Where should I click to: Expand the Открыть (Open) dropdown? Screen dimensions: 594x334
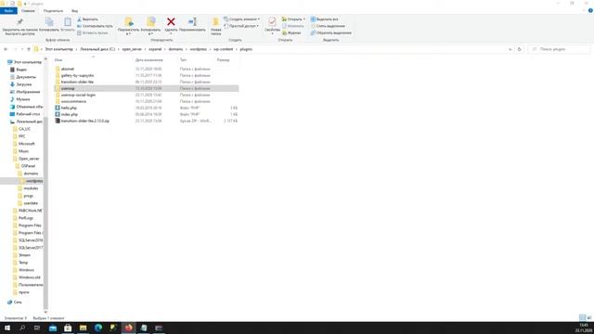(x=293, y=19)
